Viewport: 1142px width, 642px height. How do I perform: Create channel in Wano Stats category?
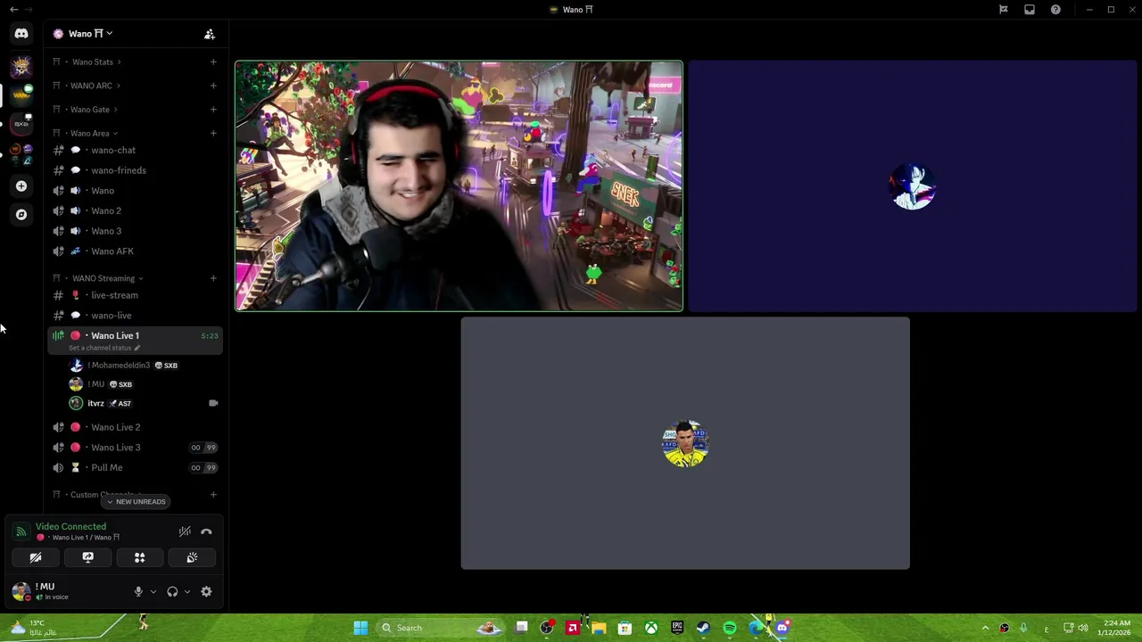pos(213,62)
